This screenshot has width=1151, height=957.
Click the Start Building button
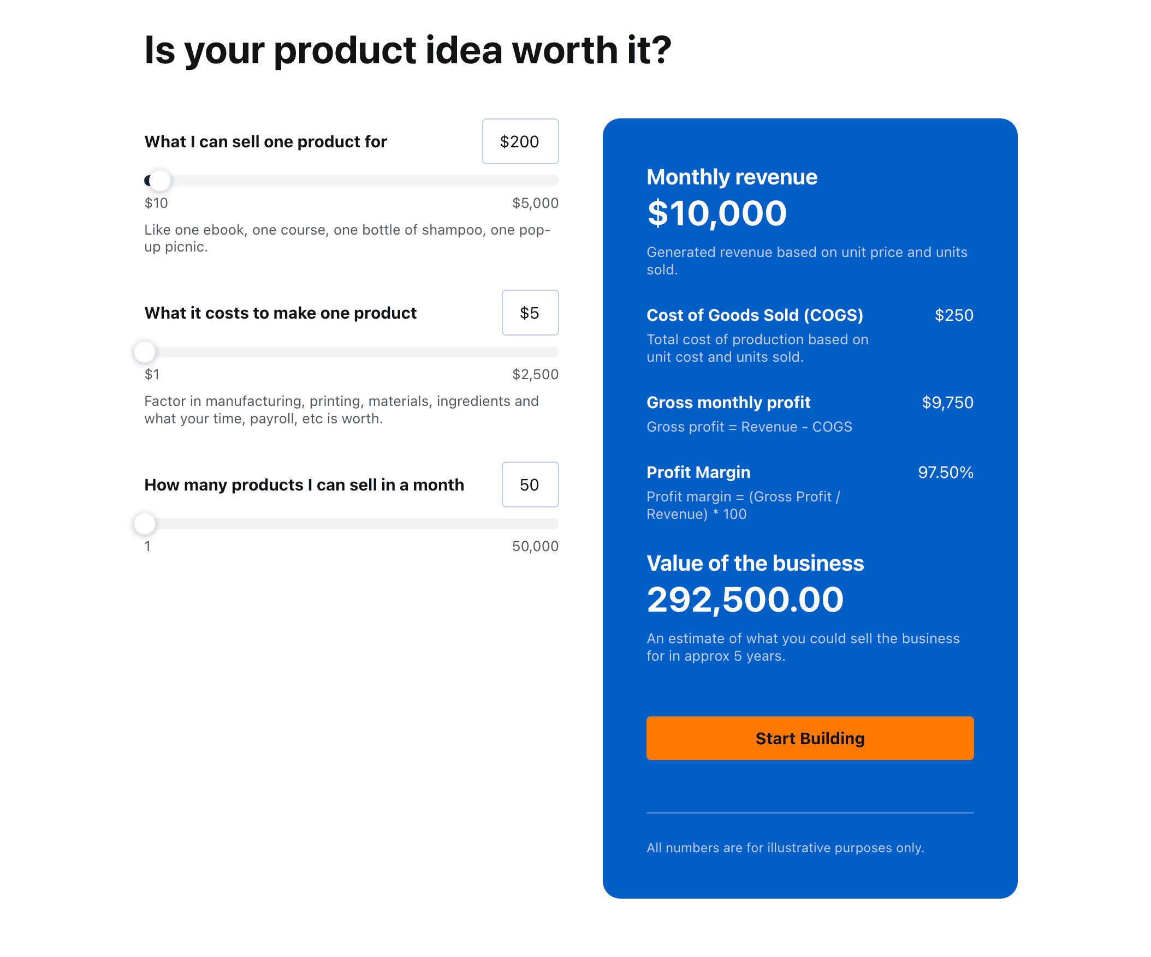click(810, 738)
